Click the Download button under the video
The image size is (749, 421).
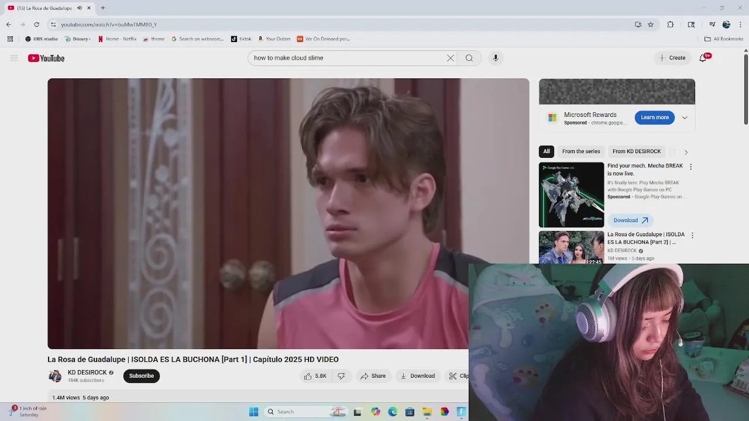(x=418, y=376)
